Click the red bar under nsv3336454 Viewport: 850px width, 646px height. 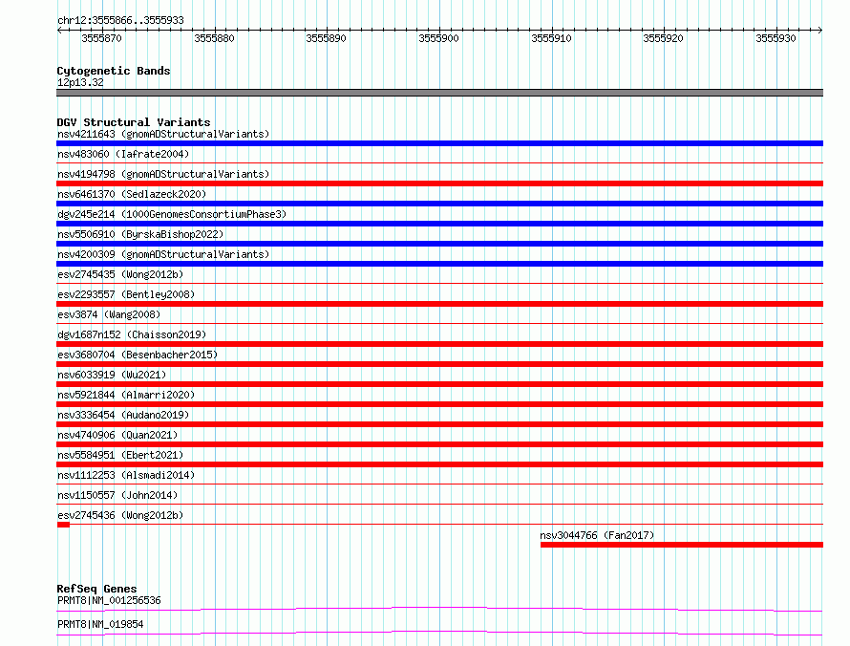click(x=439, y=424)
